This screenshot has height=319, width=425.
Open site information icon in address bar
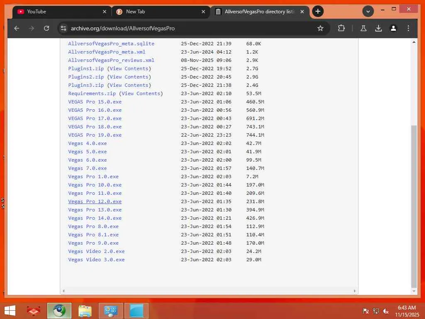point(64,28)
